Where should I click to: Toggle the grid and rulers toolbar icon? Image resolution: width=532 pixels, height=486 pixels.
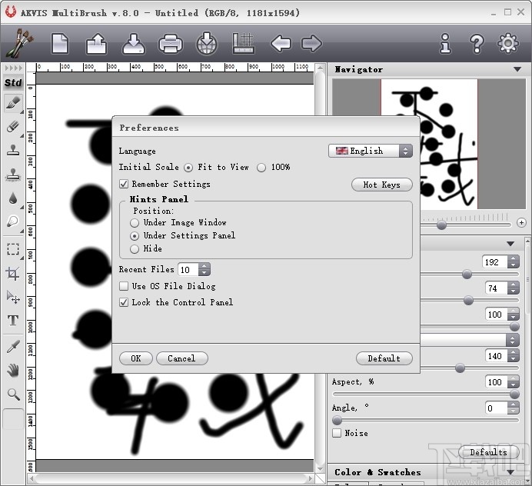point(244,43)
